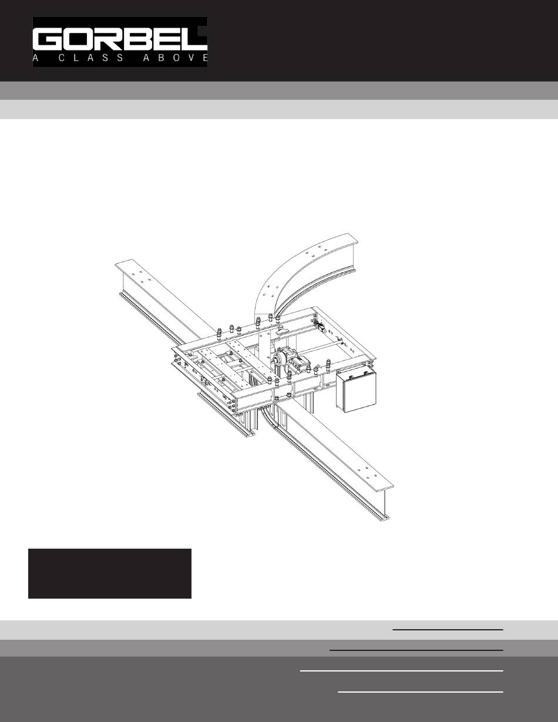
Task: Click the control enclosure box in the drawing
Action: (x=356, y=390)
